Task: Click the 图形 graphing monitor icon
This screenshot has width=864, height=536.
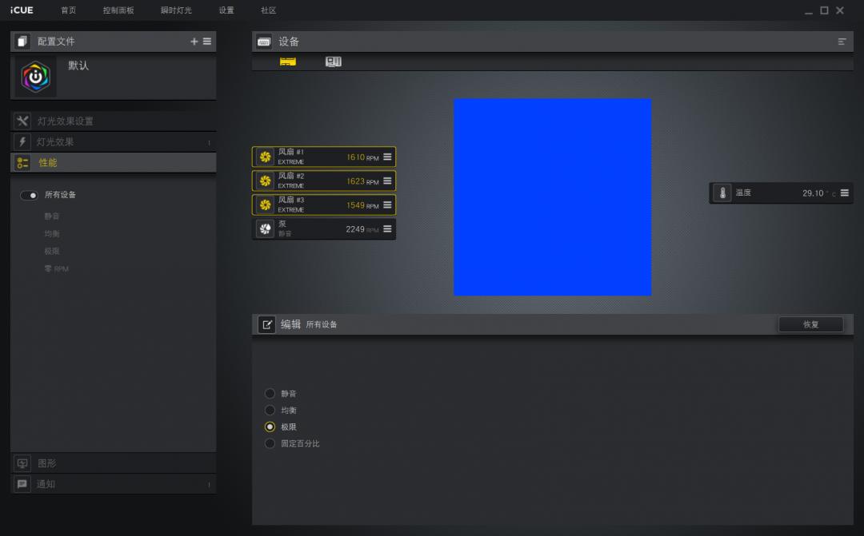Action: [22, 463]
